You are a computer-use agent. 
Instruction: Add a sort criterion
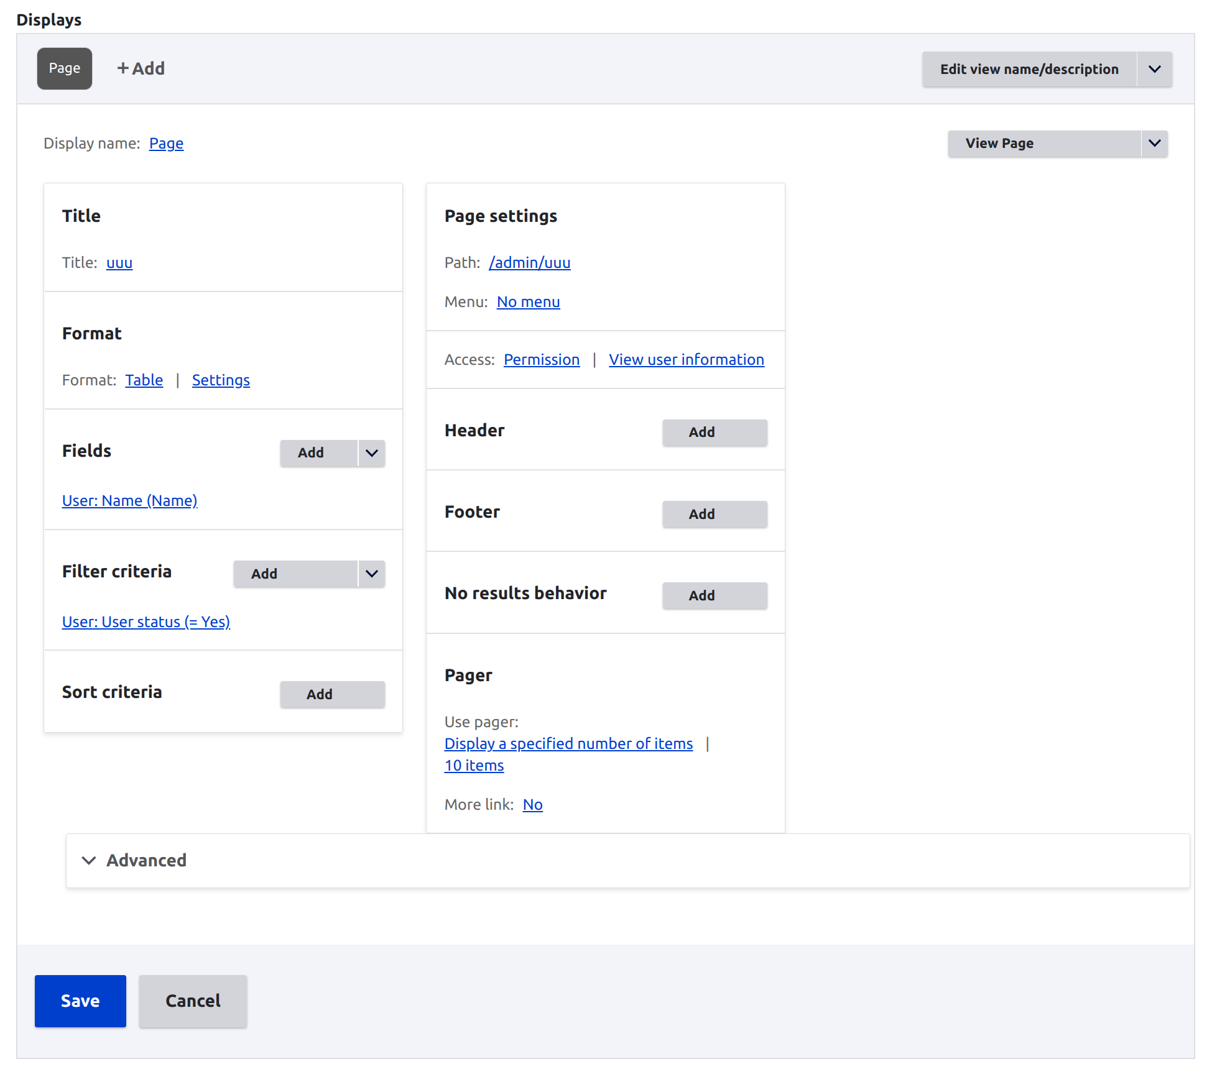click(331, 694)
